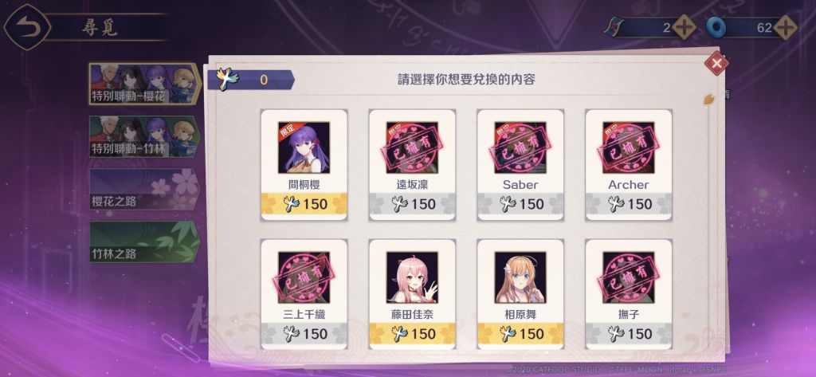The image size is (816, 377).
Task: Select the owned Saber card
Action: pyautogui.click(x=520, y=164)
